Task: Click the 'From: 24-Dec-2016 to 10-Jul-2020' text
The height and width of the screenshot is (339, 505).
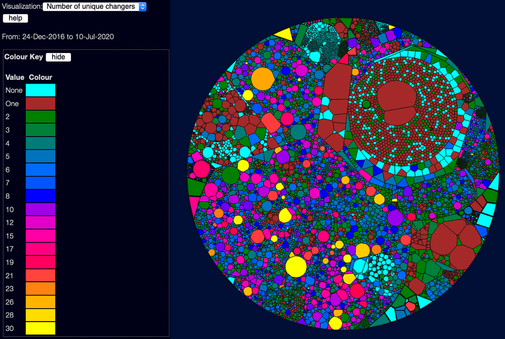Action: (58, 37)
